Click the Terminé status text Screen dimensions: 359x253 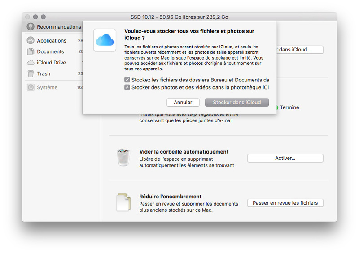tap(289, 107)
